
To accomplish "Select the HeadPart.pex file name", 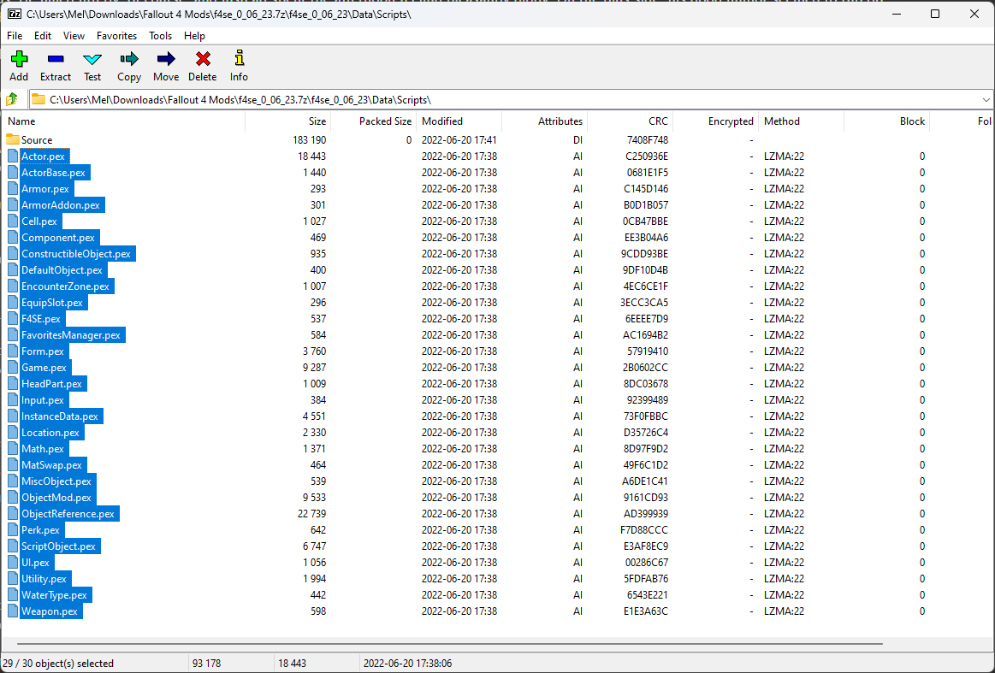I will coord(51,384).
